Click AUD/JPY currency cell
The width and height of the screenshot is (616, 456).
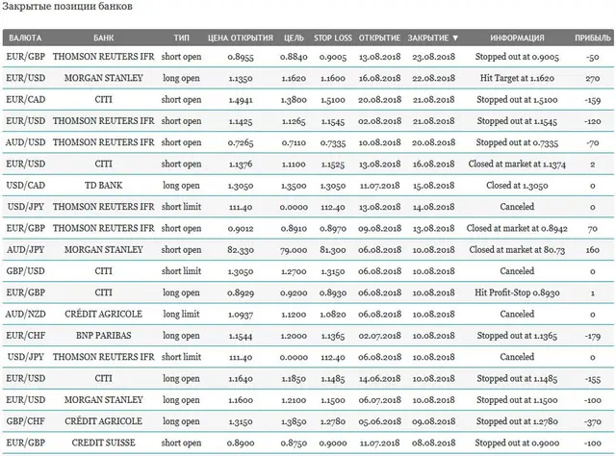(26, 250)
